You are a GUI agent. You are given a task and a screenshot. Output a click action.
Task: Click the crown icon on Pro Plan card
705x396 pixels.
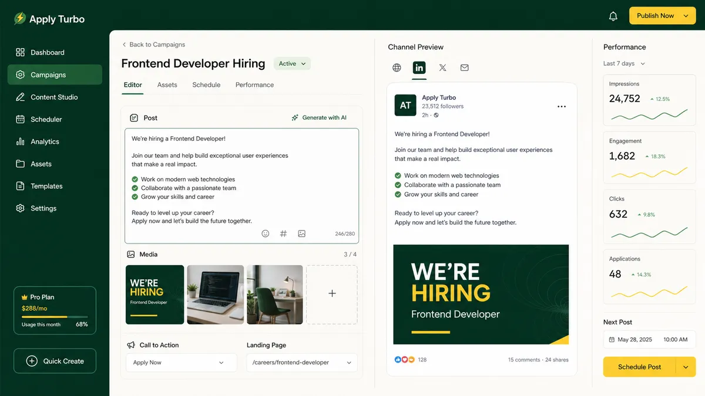click(25, 297)
